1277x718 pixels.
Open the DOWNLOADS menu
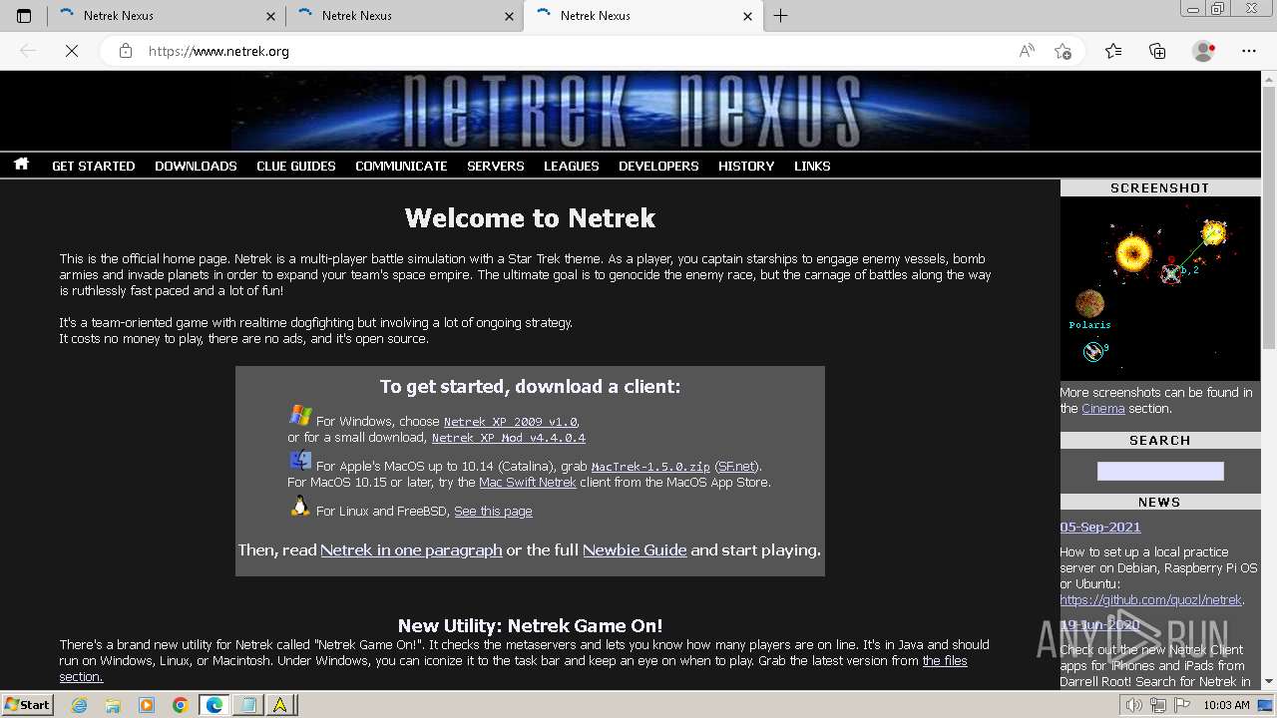coord(196,166)
